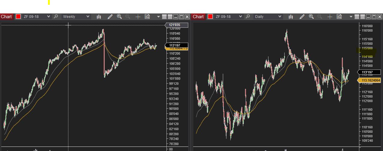This screenshot has height=151, width=383.
Task: Click second gray window-link button in Weekly chart
Action: point(170,17)
